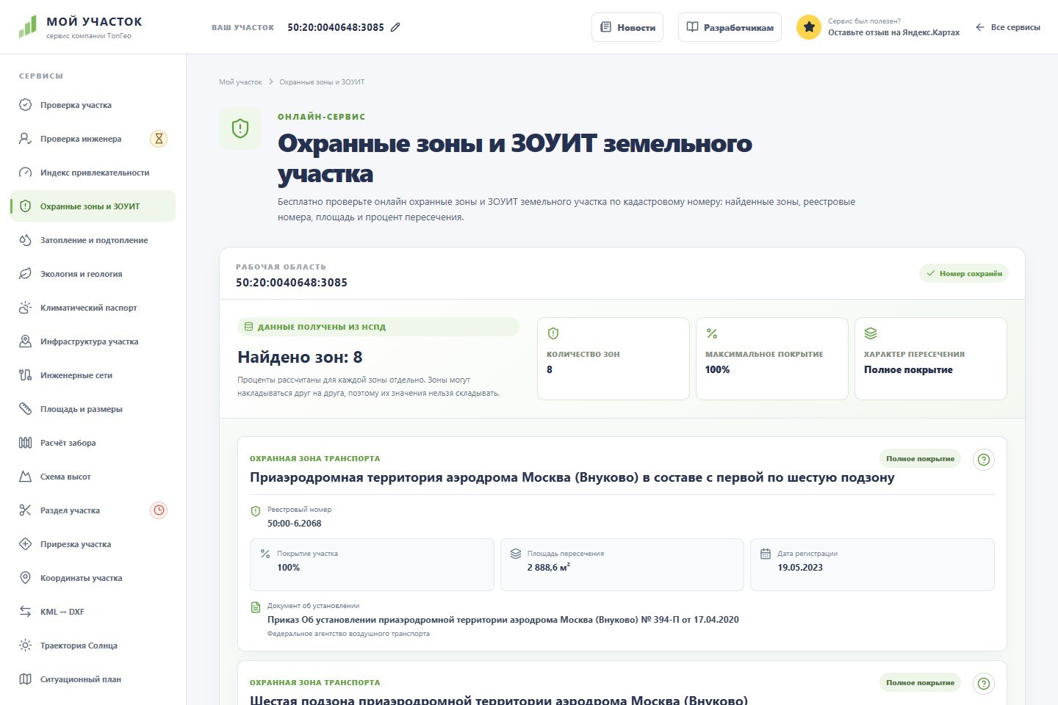This screenshot has height=705, width=1058.
Task: Open Индекс привлекательности service
Action: click(x=93, y=173)
